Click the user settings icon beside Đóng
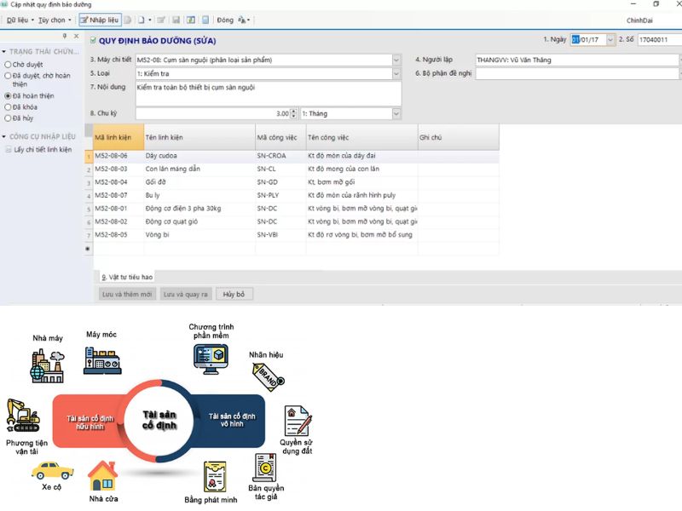This screenshot has height=511, width=682. [x=243, y=20]
